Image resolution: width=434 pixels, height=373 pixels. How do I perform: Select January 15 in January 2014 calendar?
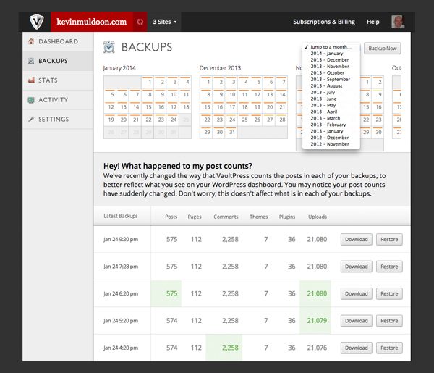[x=148, y=106]
